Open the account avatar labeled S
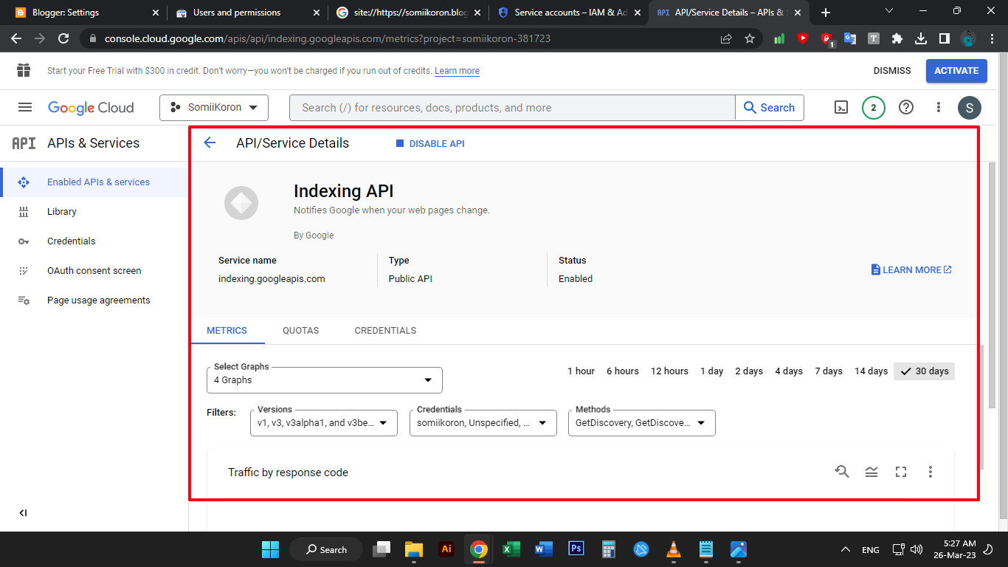 coord(970,108)
